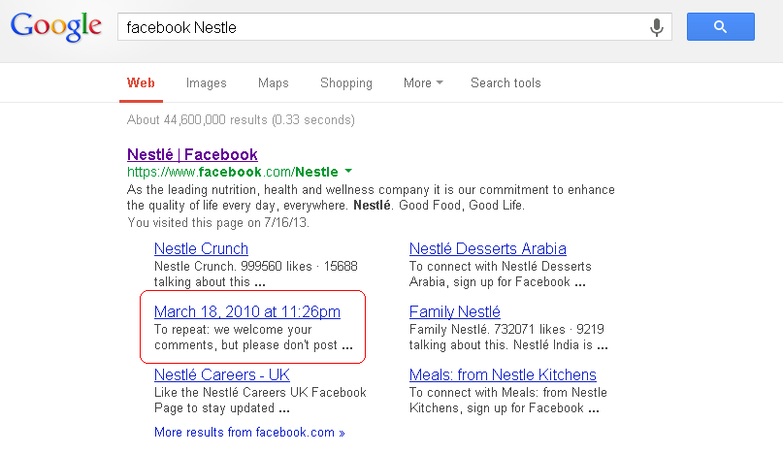Click the green facebook.com/Nestle URL text
Image resolution: width=783 pixels, height=454 pixels.
233,172
